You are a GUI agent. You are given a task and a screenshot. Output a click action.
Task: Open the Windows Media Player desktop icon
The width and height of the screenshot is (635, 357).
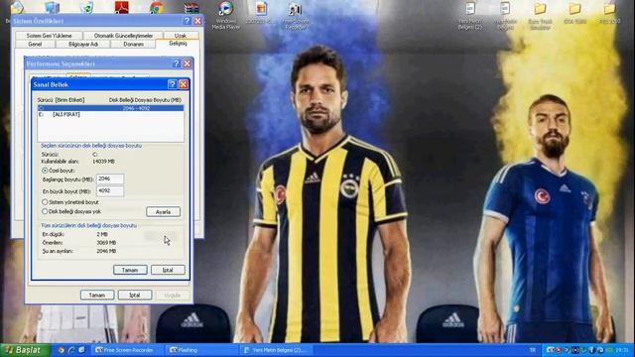tap(225, 16)
